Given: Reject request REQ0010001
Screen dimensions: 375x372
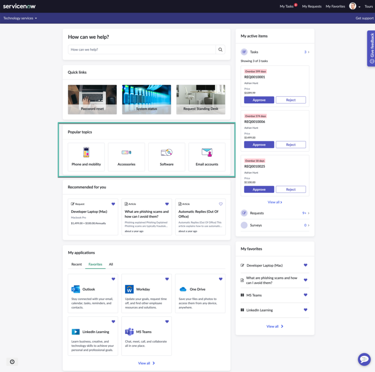Looking at the screenshot, I should click(291, 100).
